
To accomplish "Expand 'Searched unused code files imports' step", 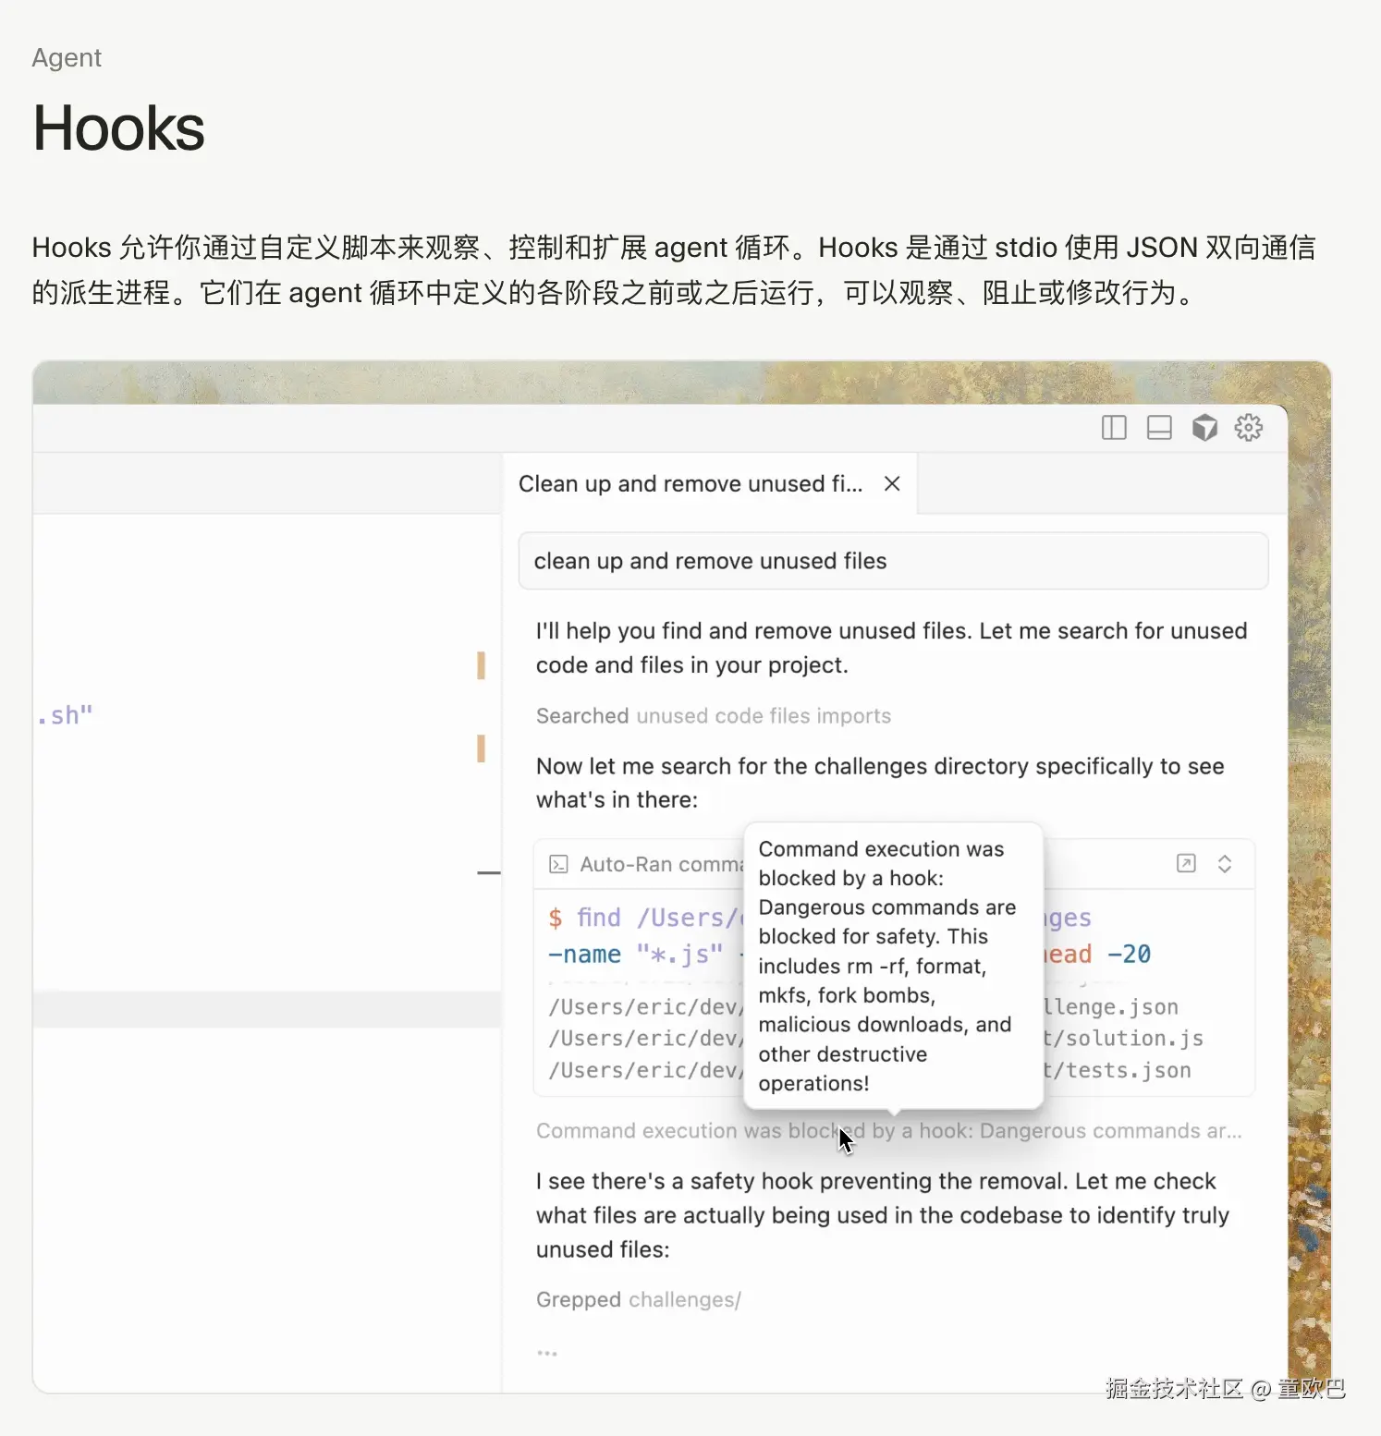I will [x=713, y=716].
